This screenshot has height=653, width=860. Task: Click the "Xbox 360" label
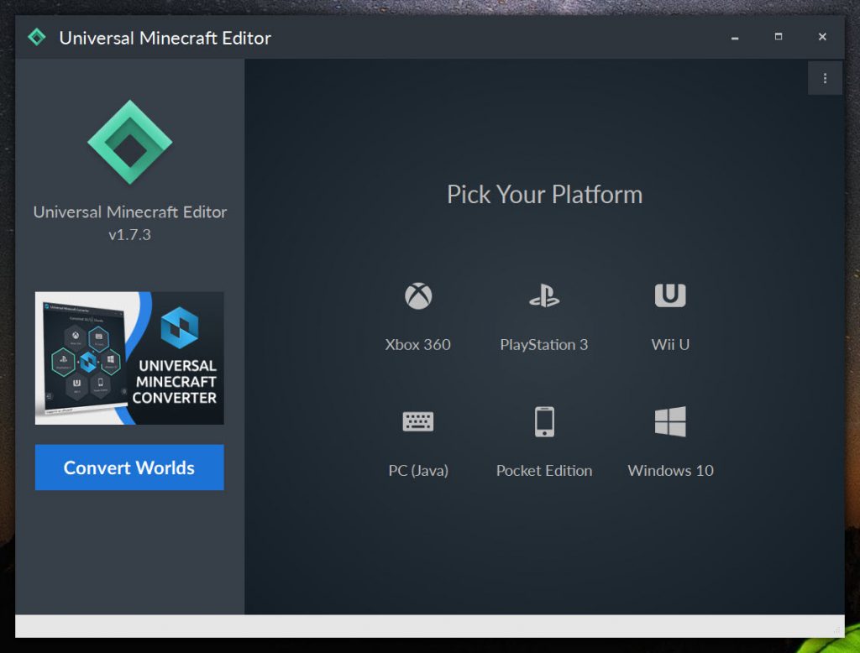tap(418, 345)
